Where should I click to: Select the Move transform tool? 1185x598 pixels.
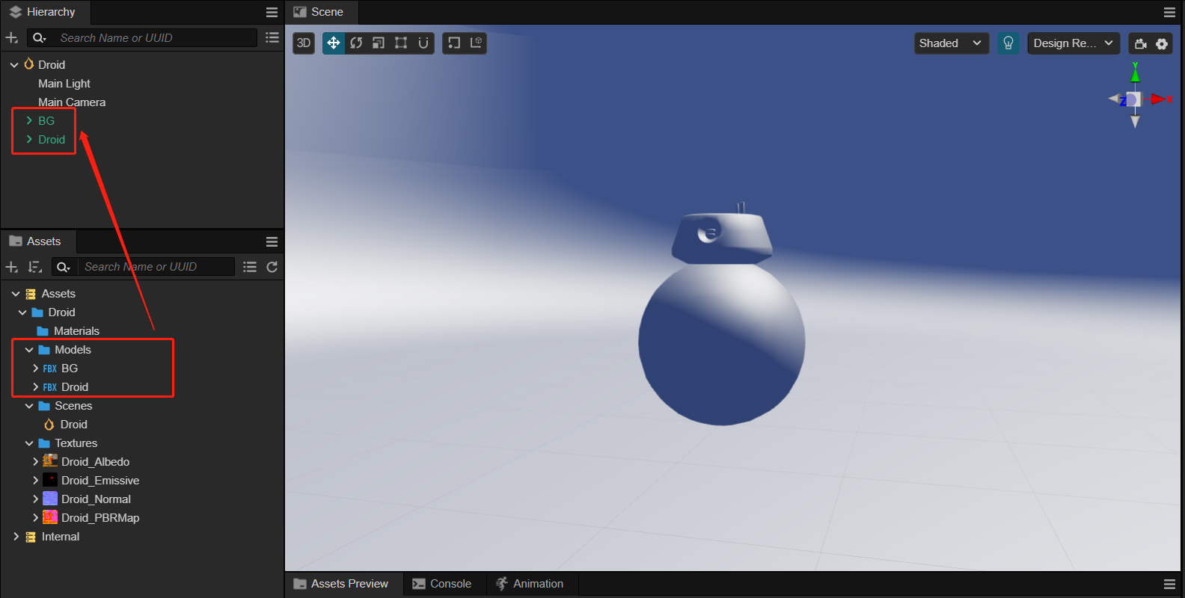click(x=334, y=43)
